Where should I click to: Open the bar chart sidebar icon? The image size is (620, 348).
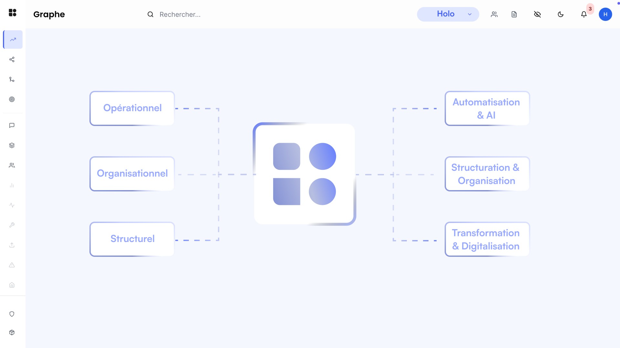pos(12,185)
